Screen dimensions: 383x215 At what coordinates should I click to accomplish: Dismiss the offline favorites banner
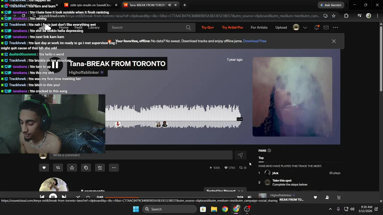334,41
